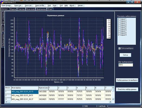142x108 pixels.
Task: Uncheck Серия 1 data series
Action: pos(119,19)
